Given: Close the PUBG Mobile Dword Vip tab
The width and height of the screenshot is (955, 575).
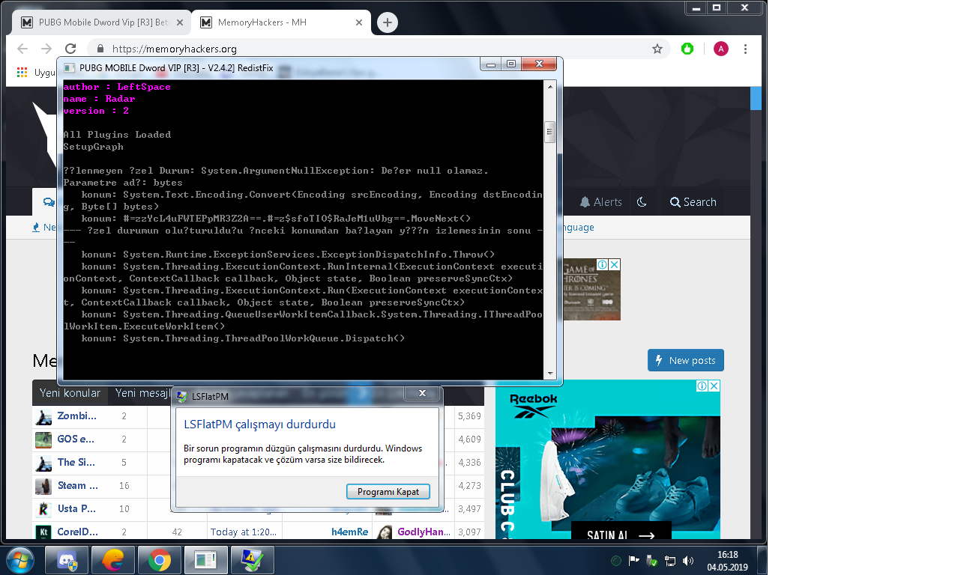Looking at the screenshot, I should (x=179, y=22).
